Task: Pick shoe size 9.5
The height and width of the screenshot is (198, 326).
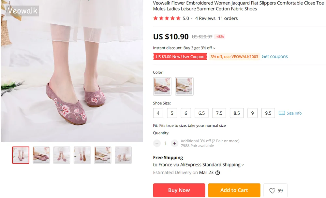Action: (268, 113)
